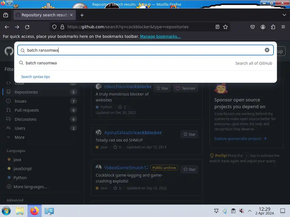Open Explore sponsorable projects link
290x217 pixels.
tap(240, 138)
